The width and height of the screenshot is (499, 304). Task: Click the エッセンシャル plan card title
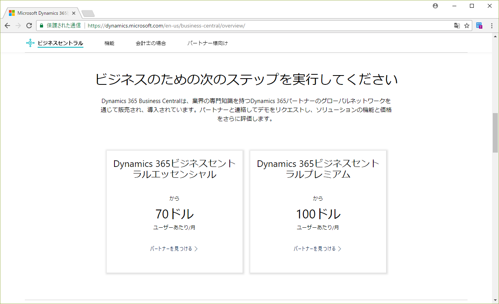point(175,169)
